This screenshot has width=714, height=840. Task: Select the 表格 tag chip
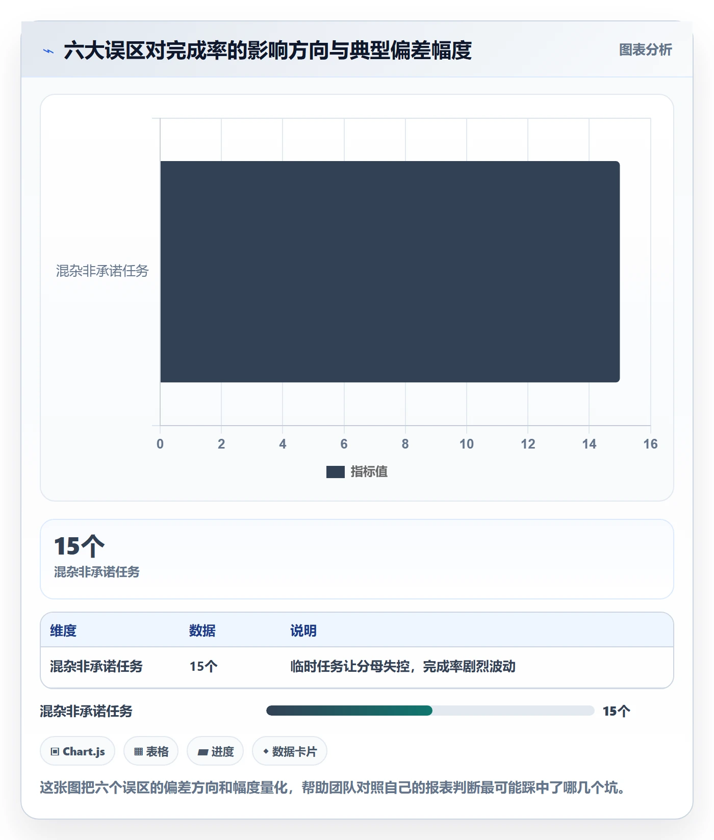pyautogui.click(x=151, y=751)
